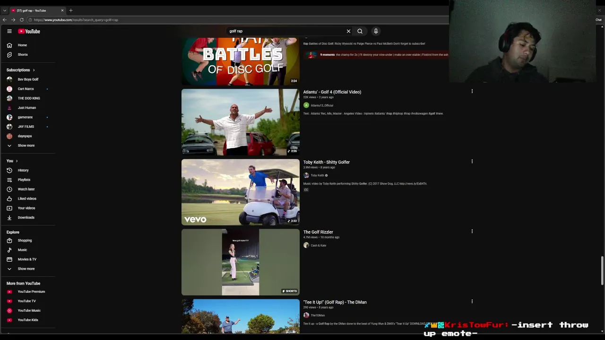Open Toby Keith channel link

click(317, 176)
